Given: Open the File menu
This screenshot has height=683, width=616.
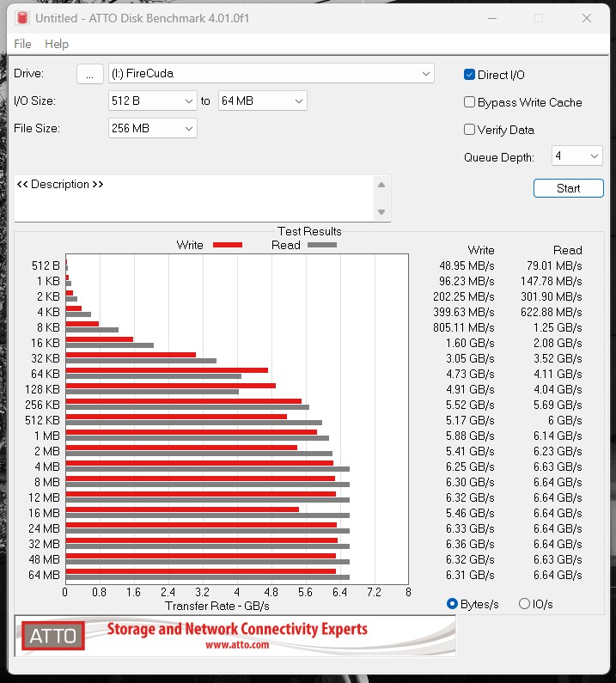Looking at the screenshot, I should (22, 44).
